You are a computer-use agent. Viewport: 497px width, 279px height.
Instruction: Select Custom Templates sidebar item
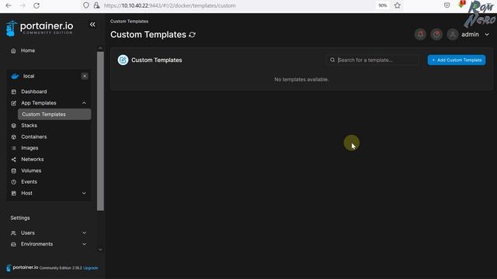[54, 115]
